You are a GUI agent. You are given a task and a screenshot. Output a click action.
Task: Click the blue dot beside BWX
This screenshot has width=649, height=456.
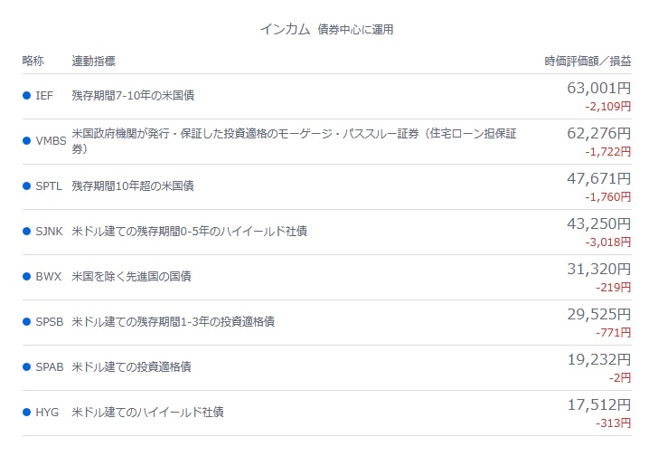(x=27, y=276)
